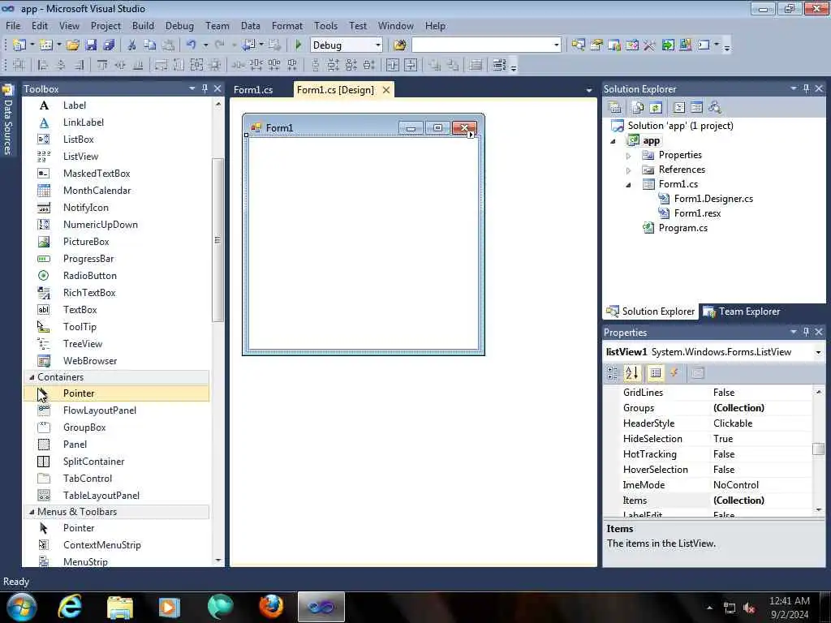Click the Cut scissors icon
This screenshot has width=831, height=623.
point(132,45)
